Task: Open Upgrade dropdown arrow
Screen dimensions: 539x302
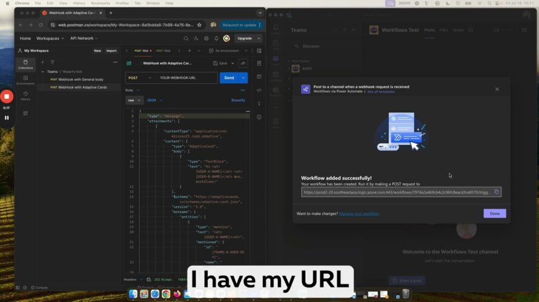Action: 259,39
